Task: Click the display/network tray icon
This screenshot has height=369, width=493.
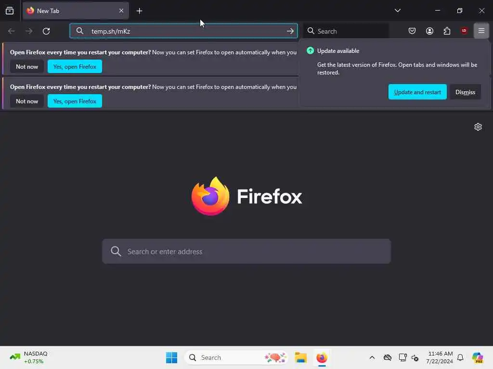Action: coord(402,357)
